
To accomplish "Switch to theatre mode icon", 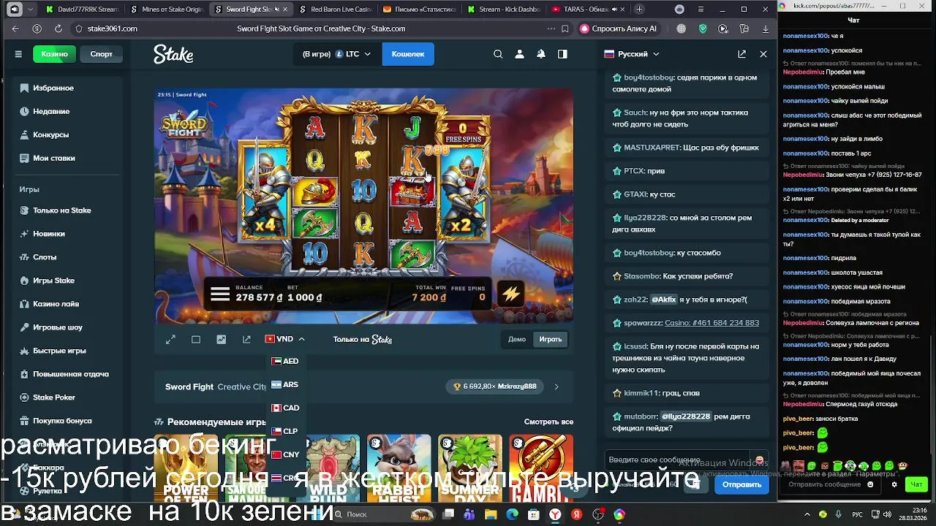I will coord(196,339).
